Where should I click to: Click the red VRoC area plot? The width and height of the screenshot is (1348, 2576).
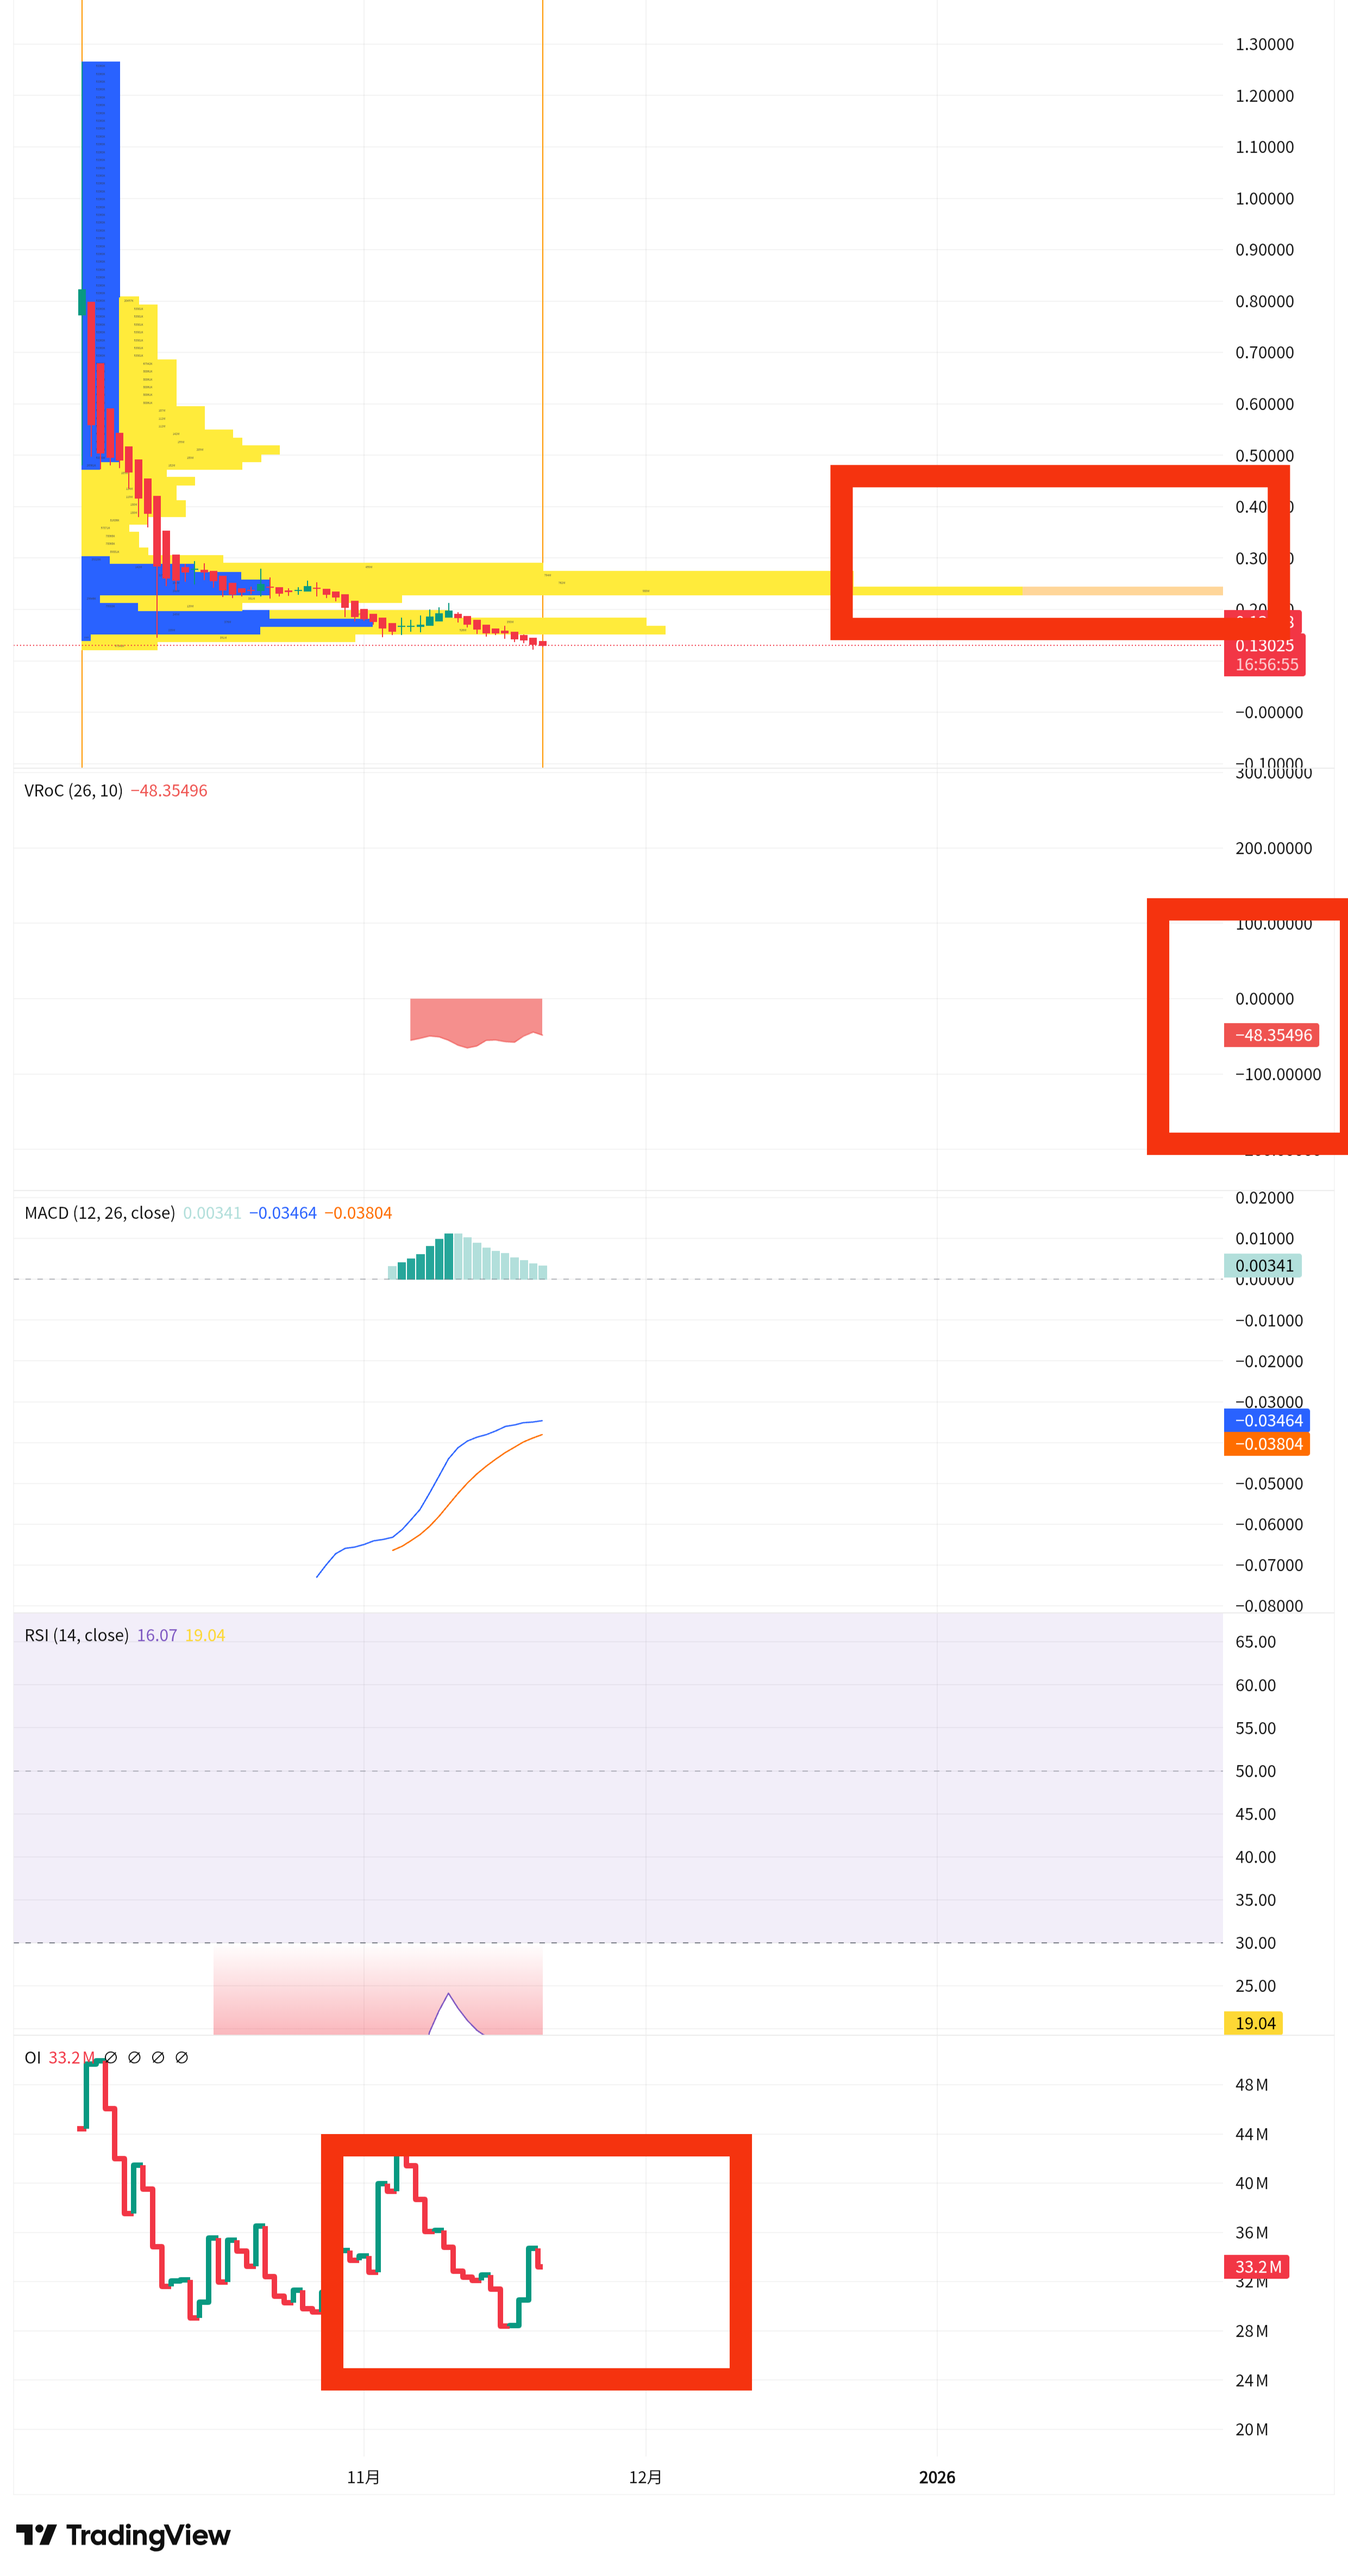(475, 1018)
